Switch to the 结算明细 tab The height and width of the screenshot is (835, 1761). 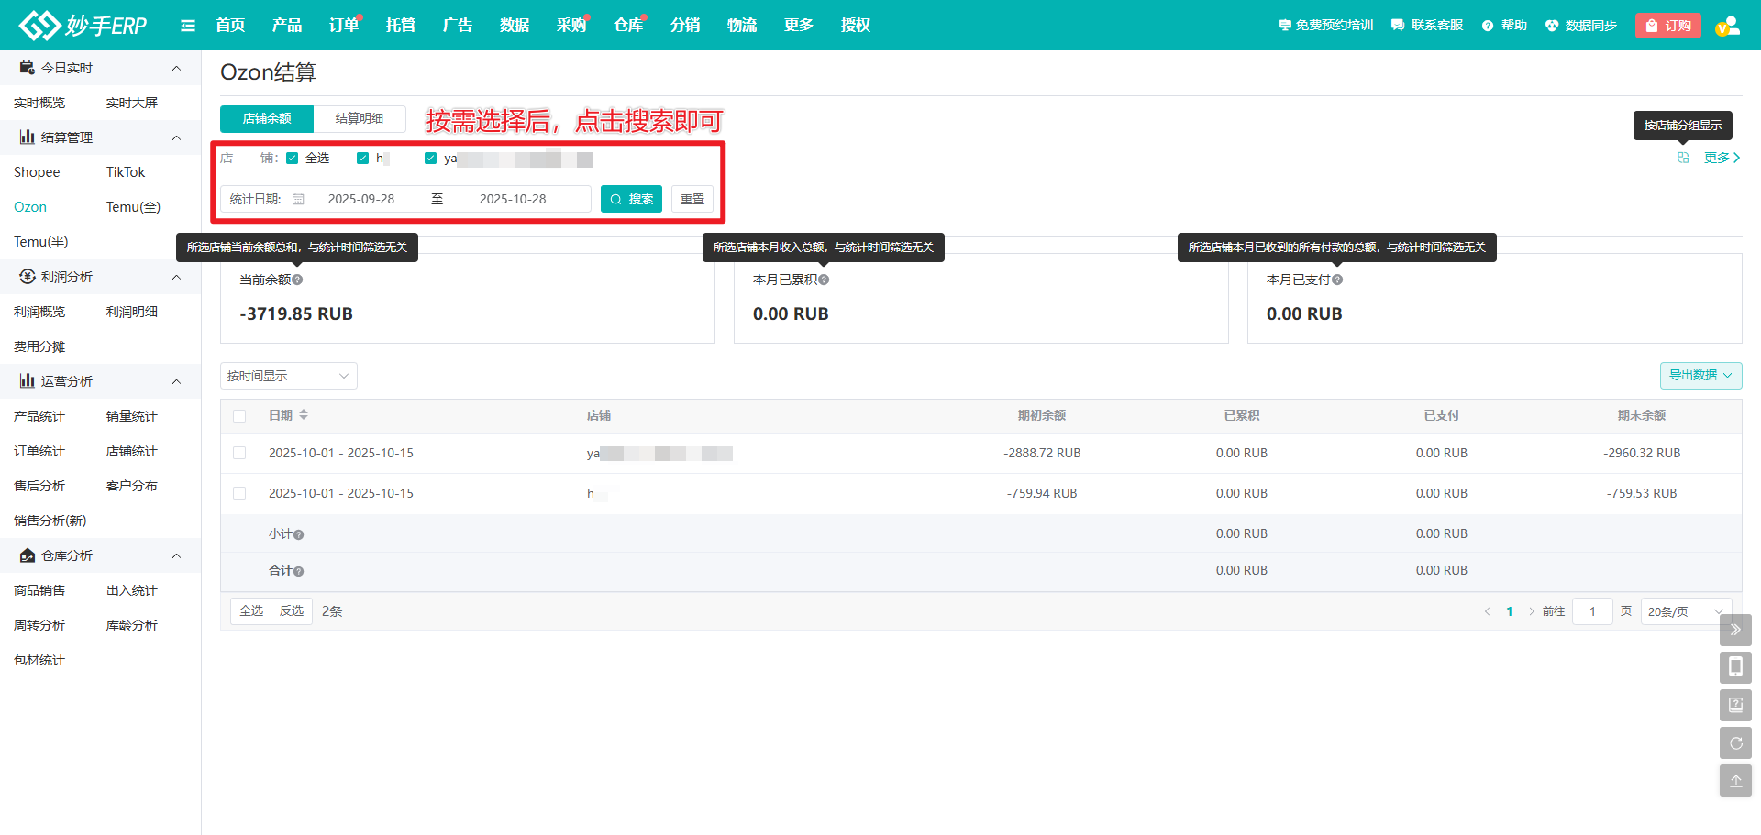coord(360,119)
